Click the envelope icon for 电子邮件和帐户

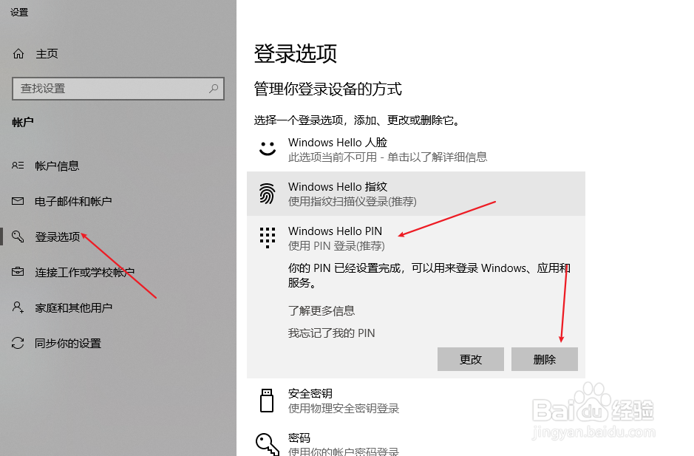coord(18,202)
